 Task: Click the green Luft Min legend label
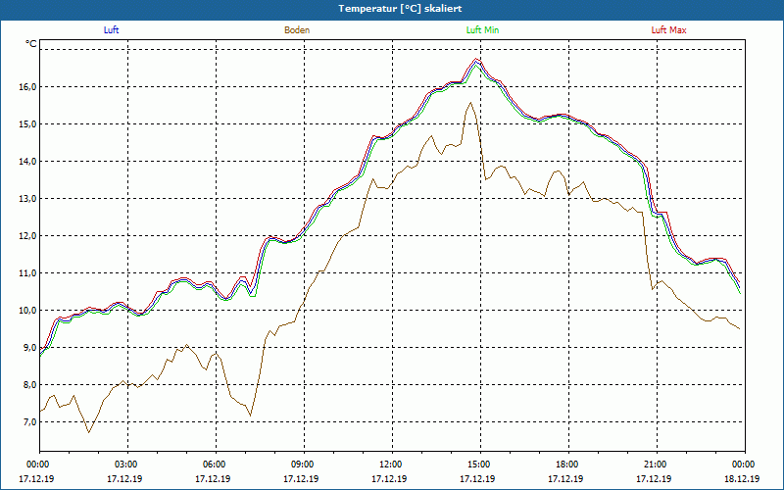[x=482, y=30]
